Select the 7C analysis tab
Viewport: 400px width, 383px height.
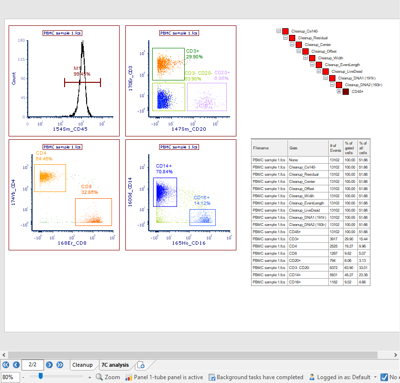pos(115,365)
